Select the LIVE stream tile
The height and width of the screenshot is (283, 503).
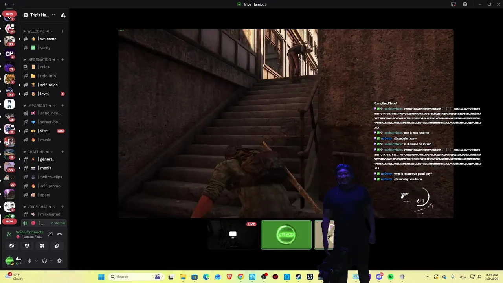point(233,235)
